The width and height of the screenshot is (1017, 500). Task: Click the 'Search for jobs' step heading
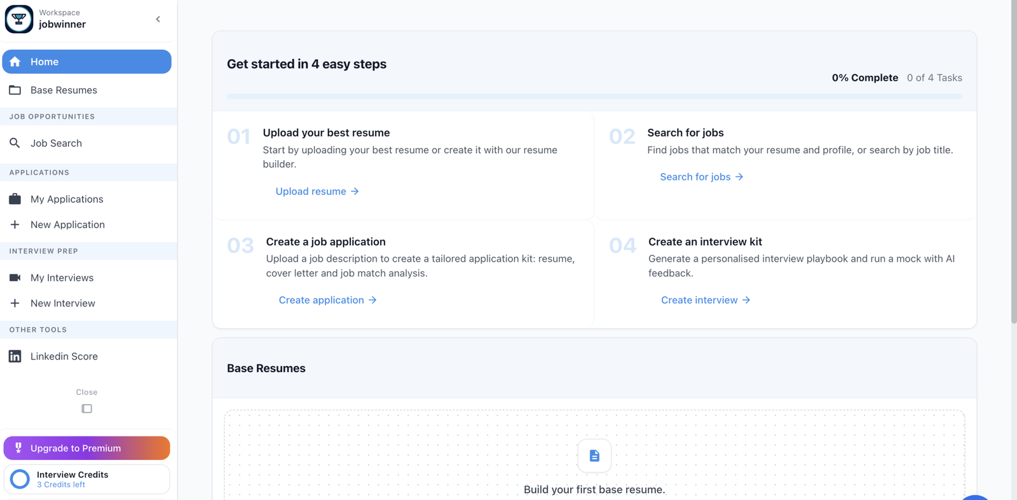point(685,133)
